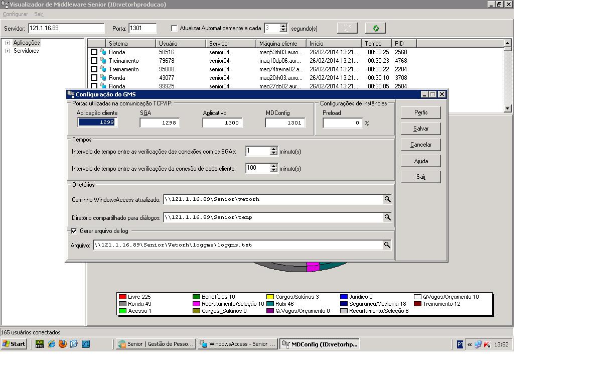Click the session icon of user 79678

(103, 60)
